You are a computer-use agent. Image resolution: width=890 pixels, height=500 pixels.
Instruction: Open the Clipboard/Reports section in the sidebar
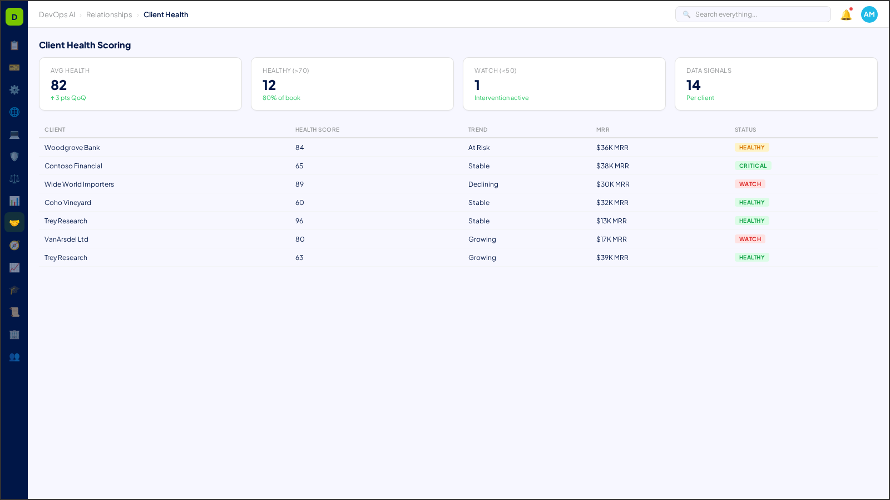coord(14,46)
